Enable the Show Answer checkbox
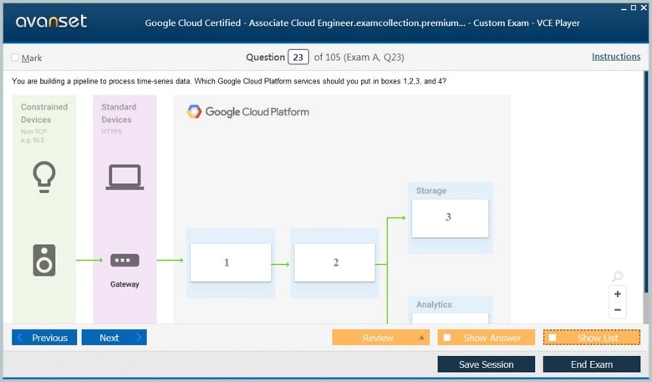The height and width of the screenshot is (382, 652). tap(447, 338)
